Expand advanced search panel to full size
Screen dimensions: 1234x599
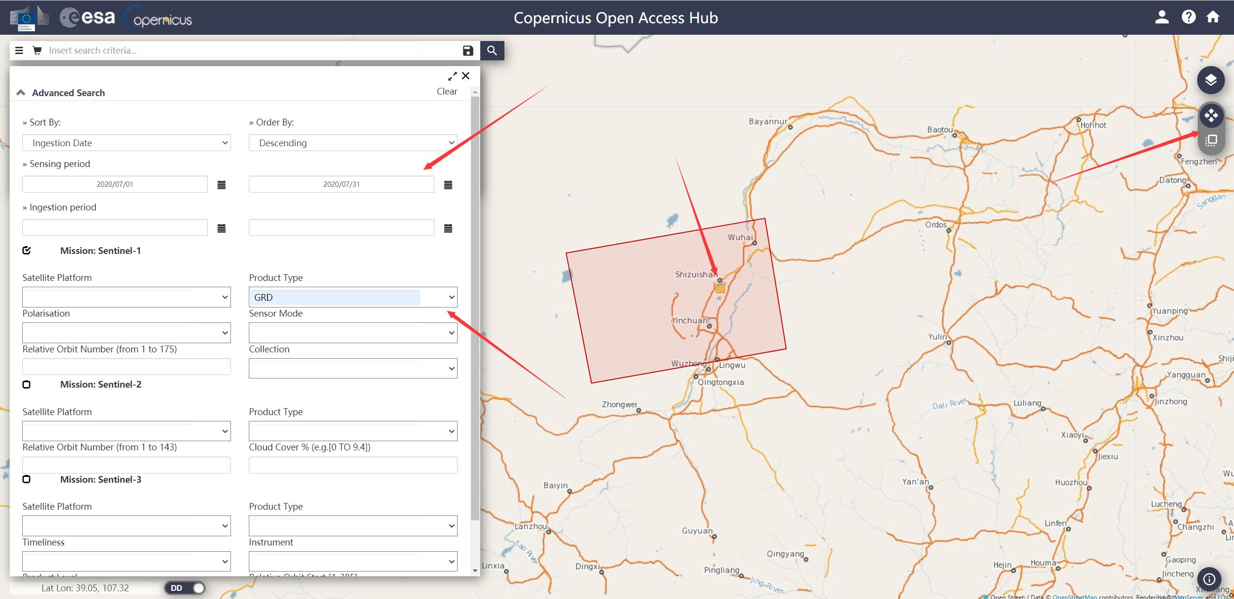tap(452, 76)
